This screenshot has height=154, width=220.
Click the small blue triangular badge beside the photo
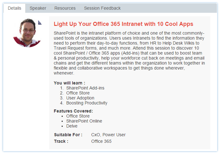[x=40, y=22]
